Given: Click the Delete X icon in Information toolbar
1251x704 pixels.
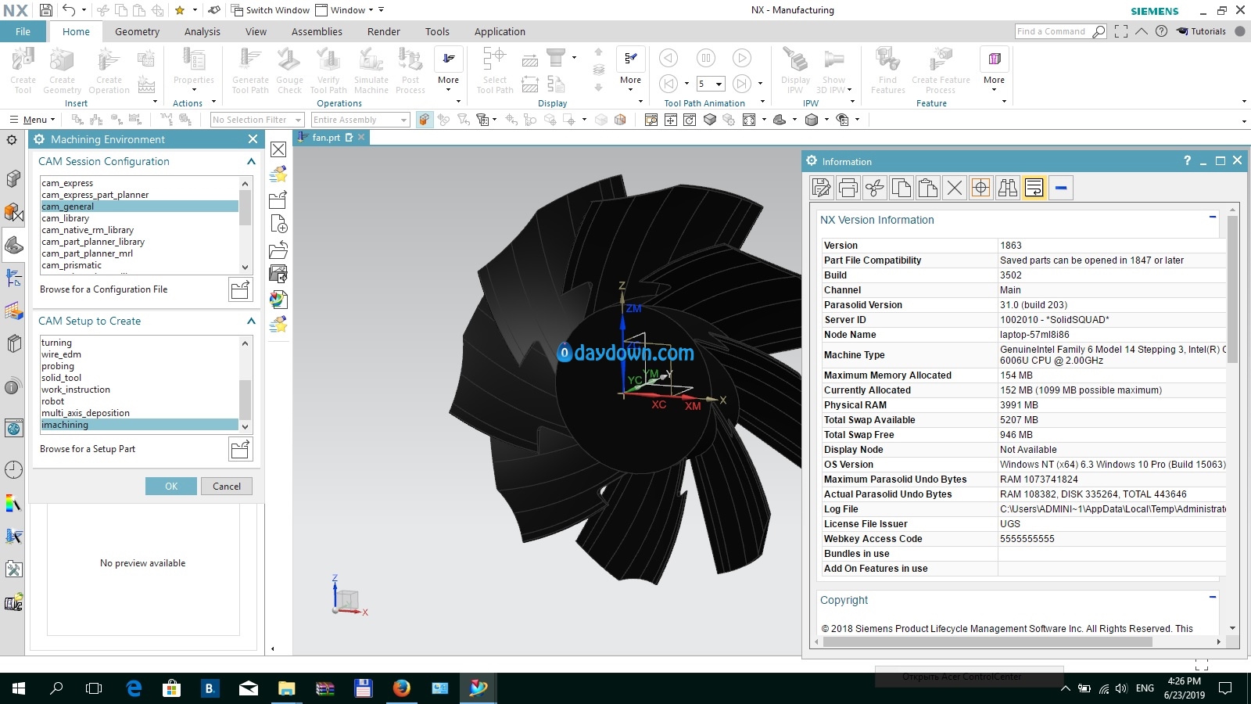Looking at the screenshot, I should coord(955,188).
